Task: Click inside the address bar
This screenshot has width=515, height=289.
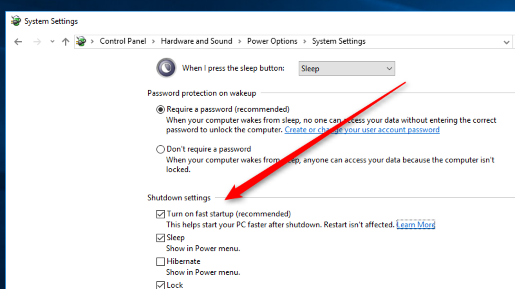Action: 435,41
